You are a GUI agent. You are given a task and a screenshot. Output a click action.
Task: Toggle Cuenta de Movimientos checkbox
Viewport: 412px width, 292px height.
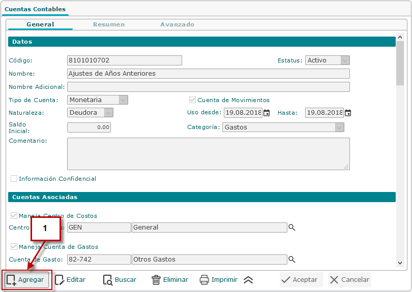[192, 100]
